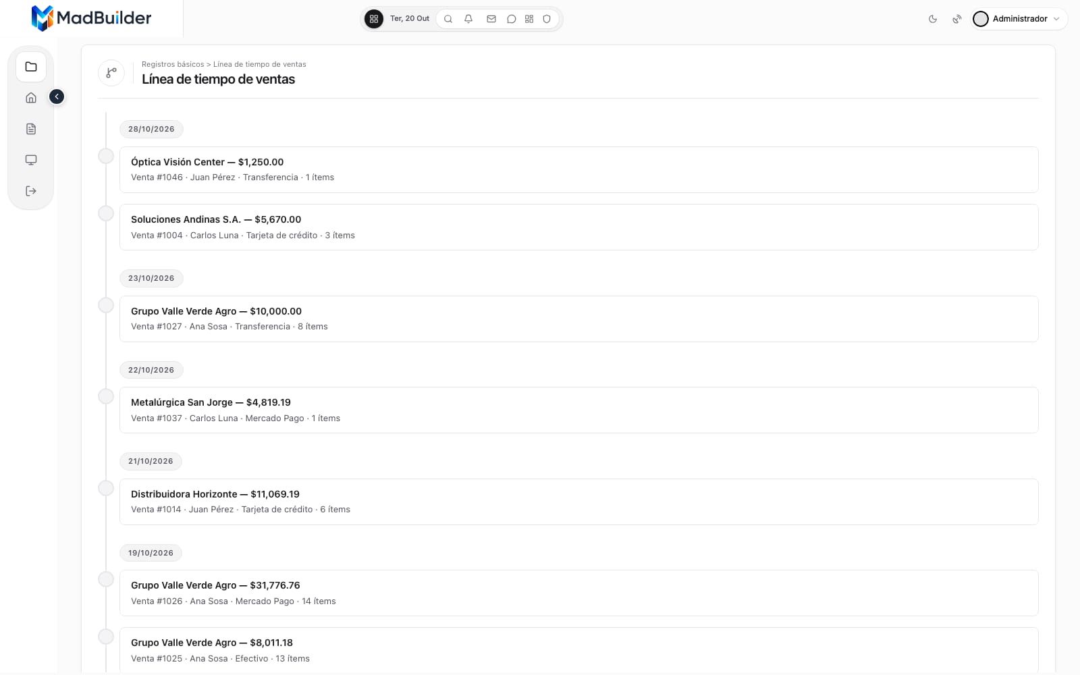
Task: Click timeline marker beside Distribuidora Horizonte
Action: [x=106, y=488]
